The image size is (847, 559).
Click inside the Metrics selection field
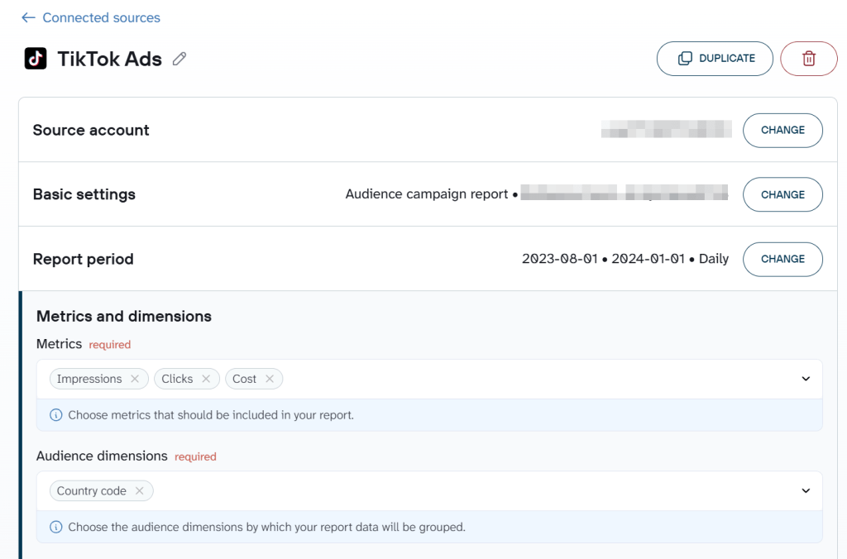pos(429,380)
